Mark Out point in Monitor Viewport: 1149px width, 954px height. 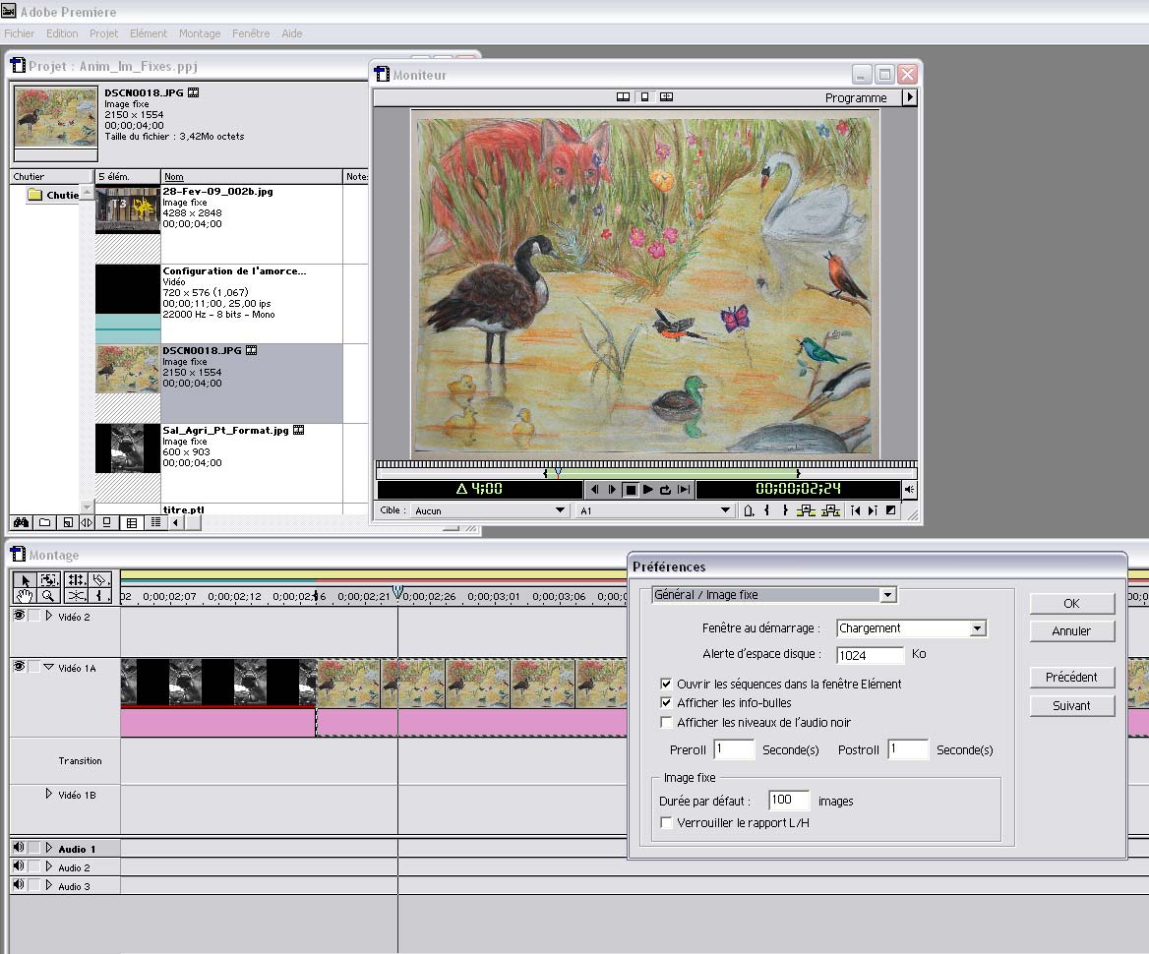pyautogui.click(x=785, y=510)
